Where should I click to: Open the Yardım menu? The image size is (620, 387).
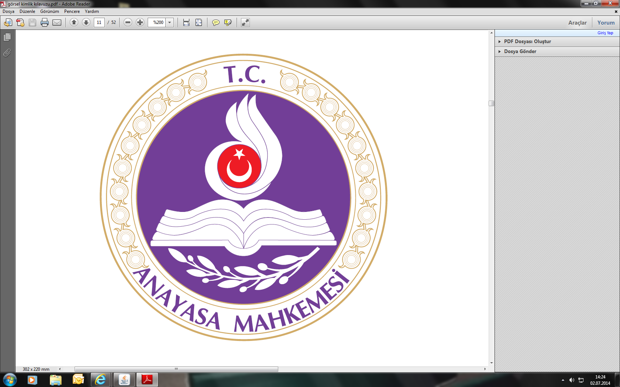92,11
